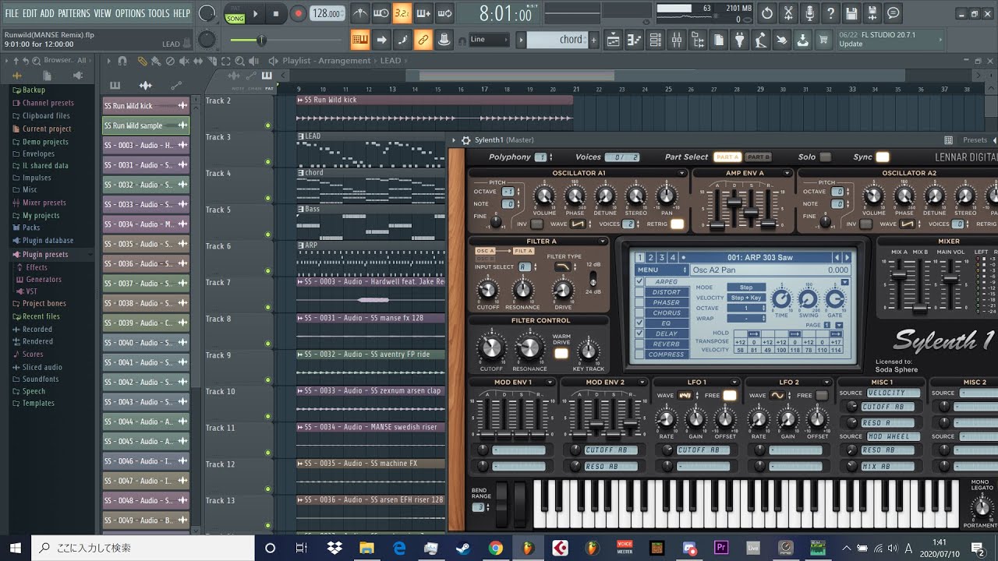The height and width of the screenshot is (561, 998).
Task: Open the channel rack from toolbar
Action: tap(655, 40)
